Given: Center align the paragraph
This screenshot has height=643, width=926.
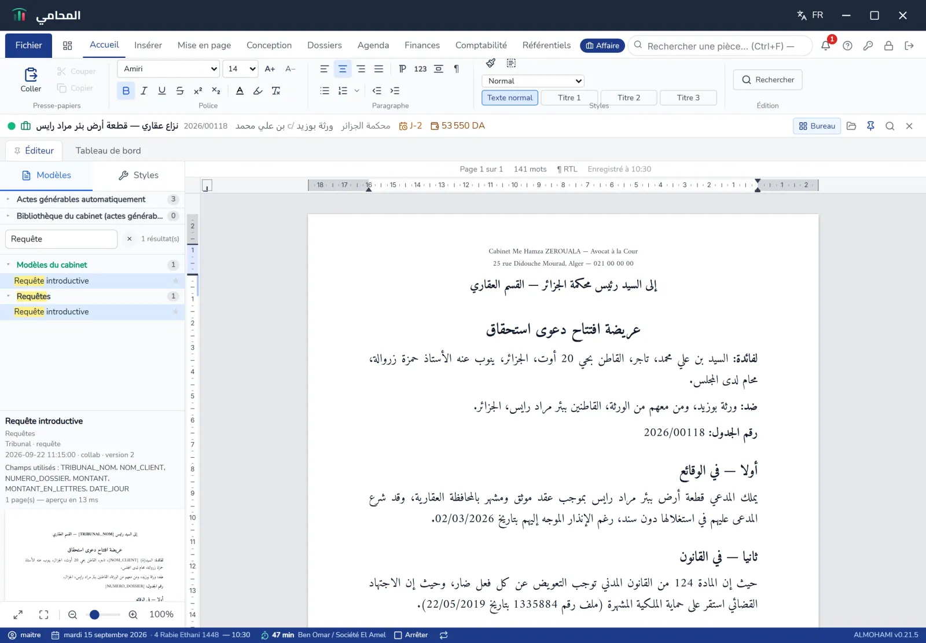Looking at the screenshot, I should 343,69.
